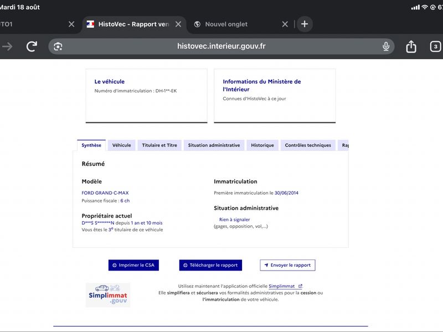Tap the Wi-Fi status icon
This screenshot has width=443, height=332.
click(425, 7)
